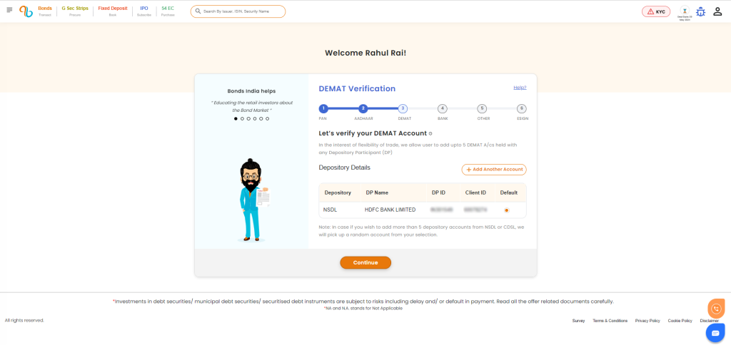Open the Bonds Transact menu

pyautogui.click(x=45, y=11)
